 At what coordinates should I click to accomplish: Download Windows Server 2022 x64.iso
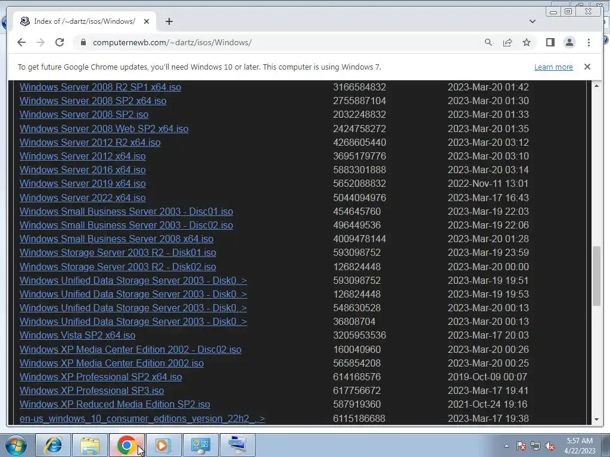pos(82,198)
